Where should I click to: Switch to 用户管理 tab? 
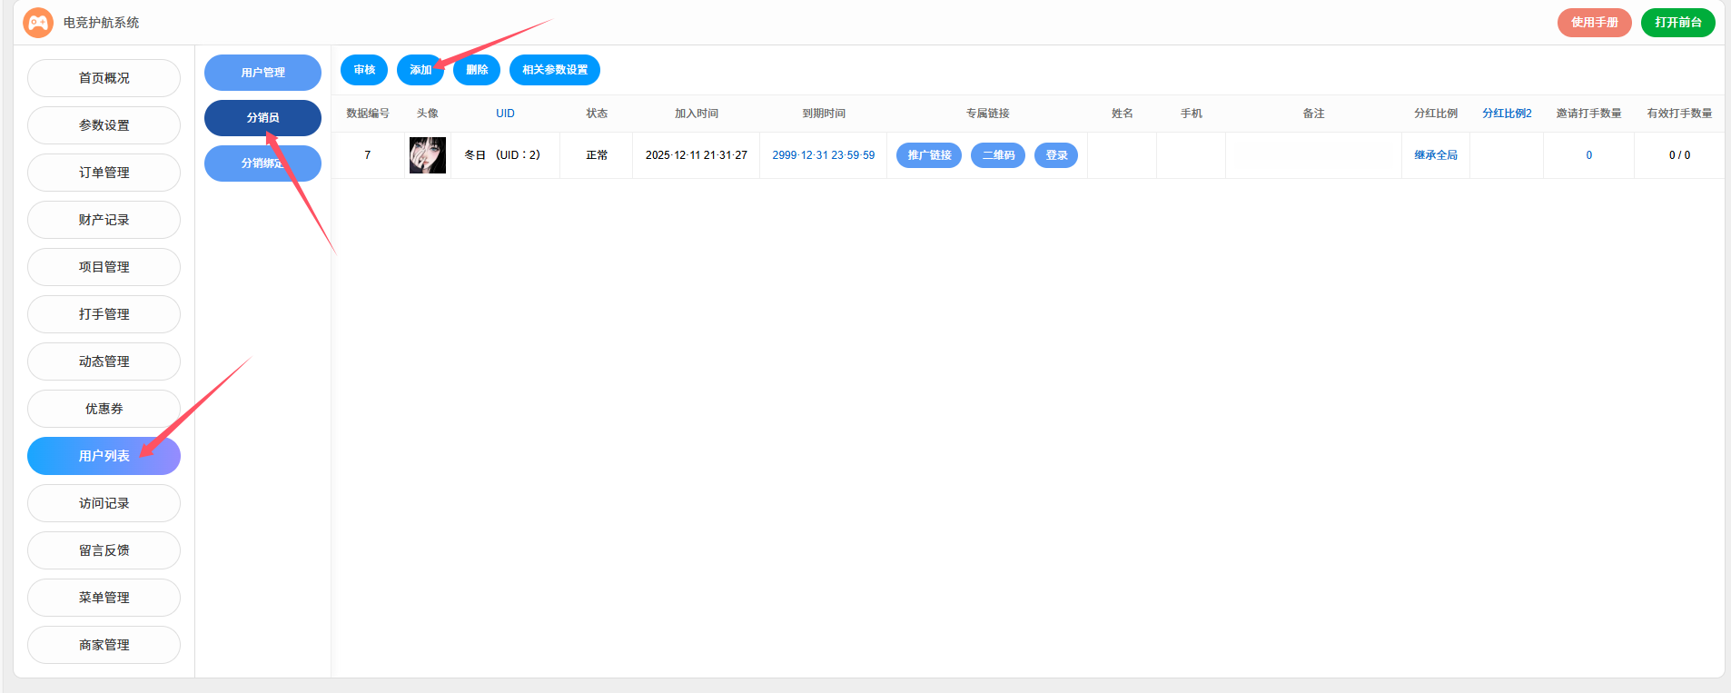click(x=262, y=73)
